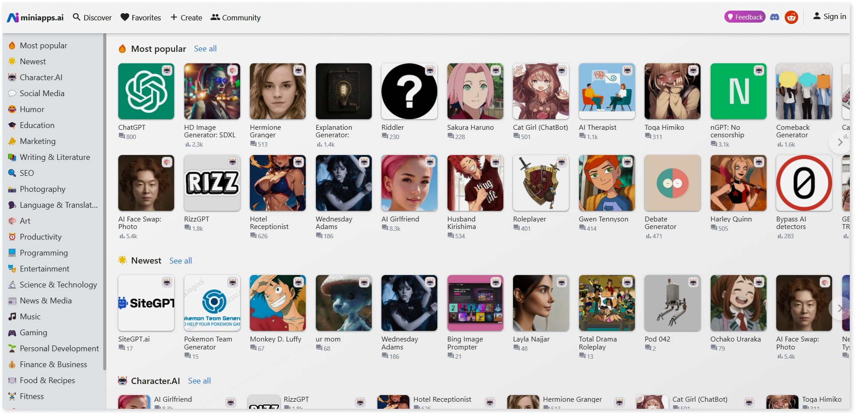Screen dimensions: 856x415
Task: Open the SiteGPT.ai thumbnail
Action: coord(146,303)
